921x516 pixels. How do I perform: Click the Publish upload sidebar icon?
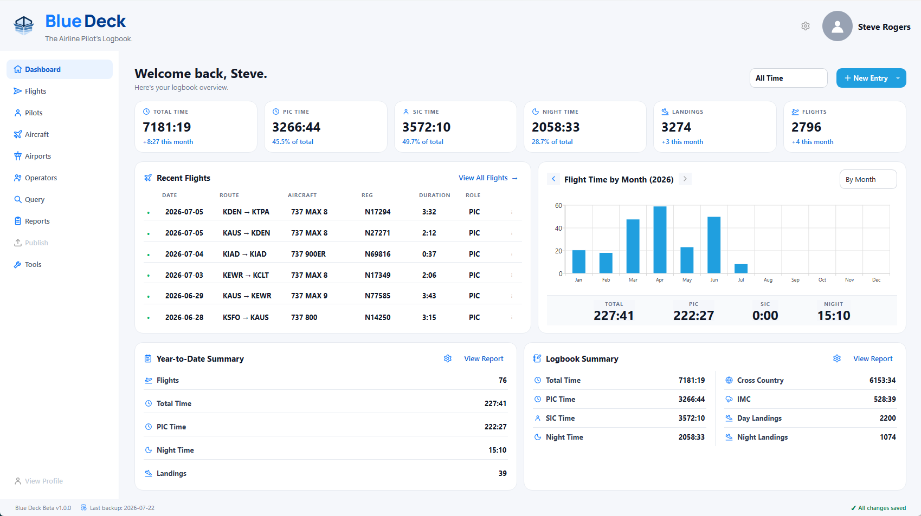[x=18, y=243]
